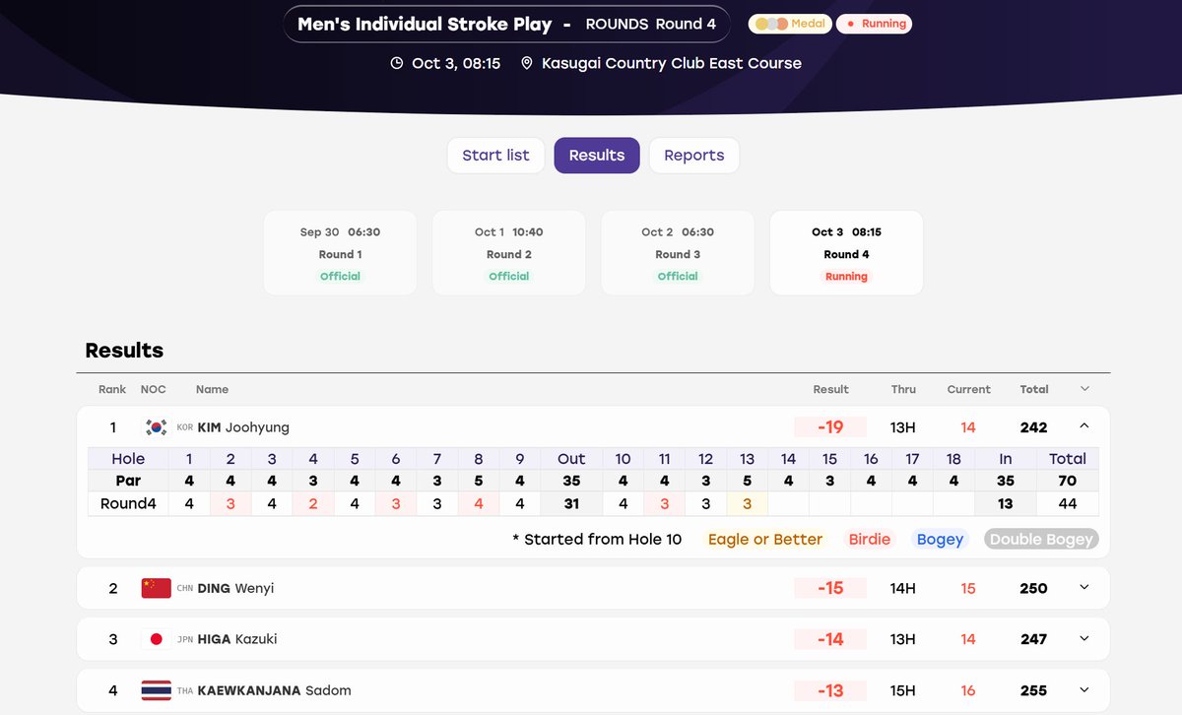Click the South Korea flag icon
Screen dimensions: 1182x715
pos(156,427)
